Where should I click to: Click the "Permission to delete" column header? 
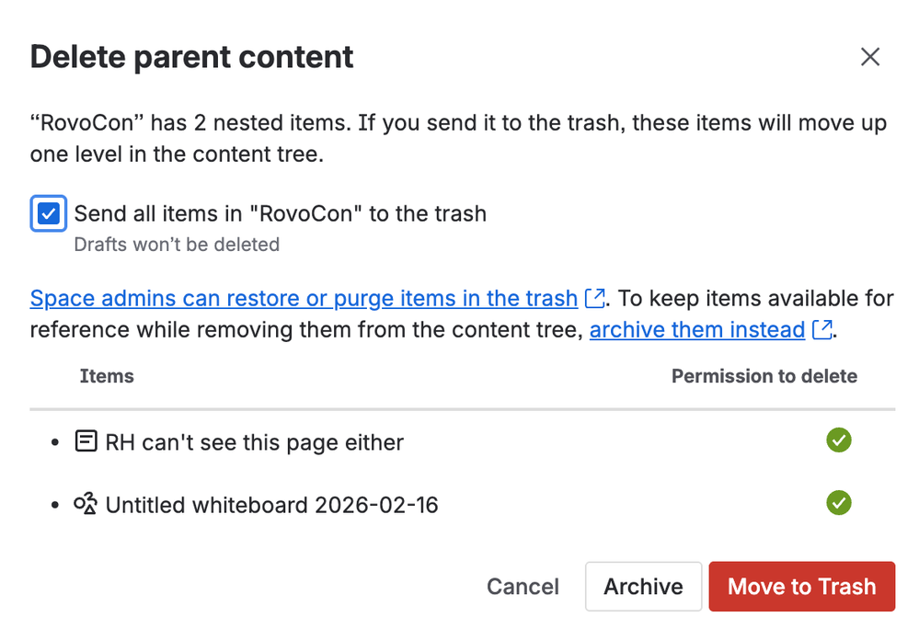pos(764,376)
